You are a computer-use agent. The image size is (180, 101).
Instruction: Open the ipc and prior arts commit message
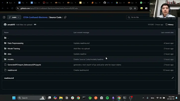point(97,65)
